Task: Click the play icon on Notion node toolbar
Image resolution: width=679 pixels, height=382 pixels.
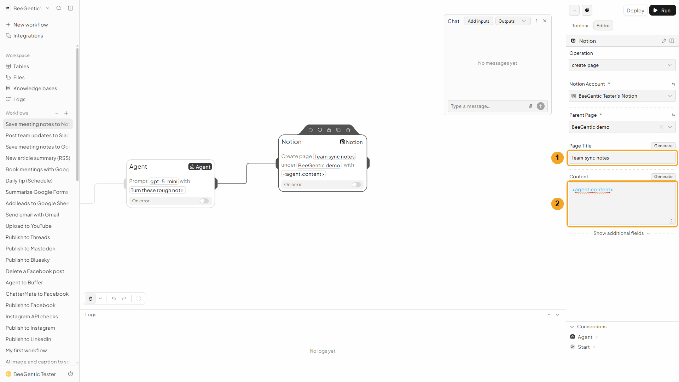Action: point(311,130)
